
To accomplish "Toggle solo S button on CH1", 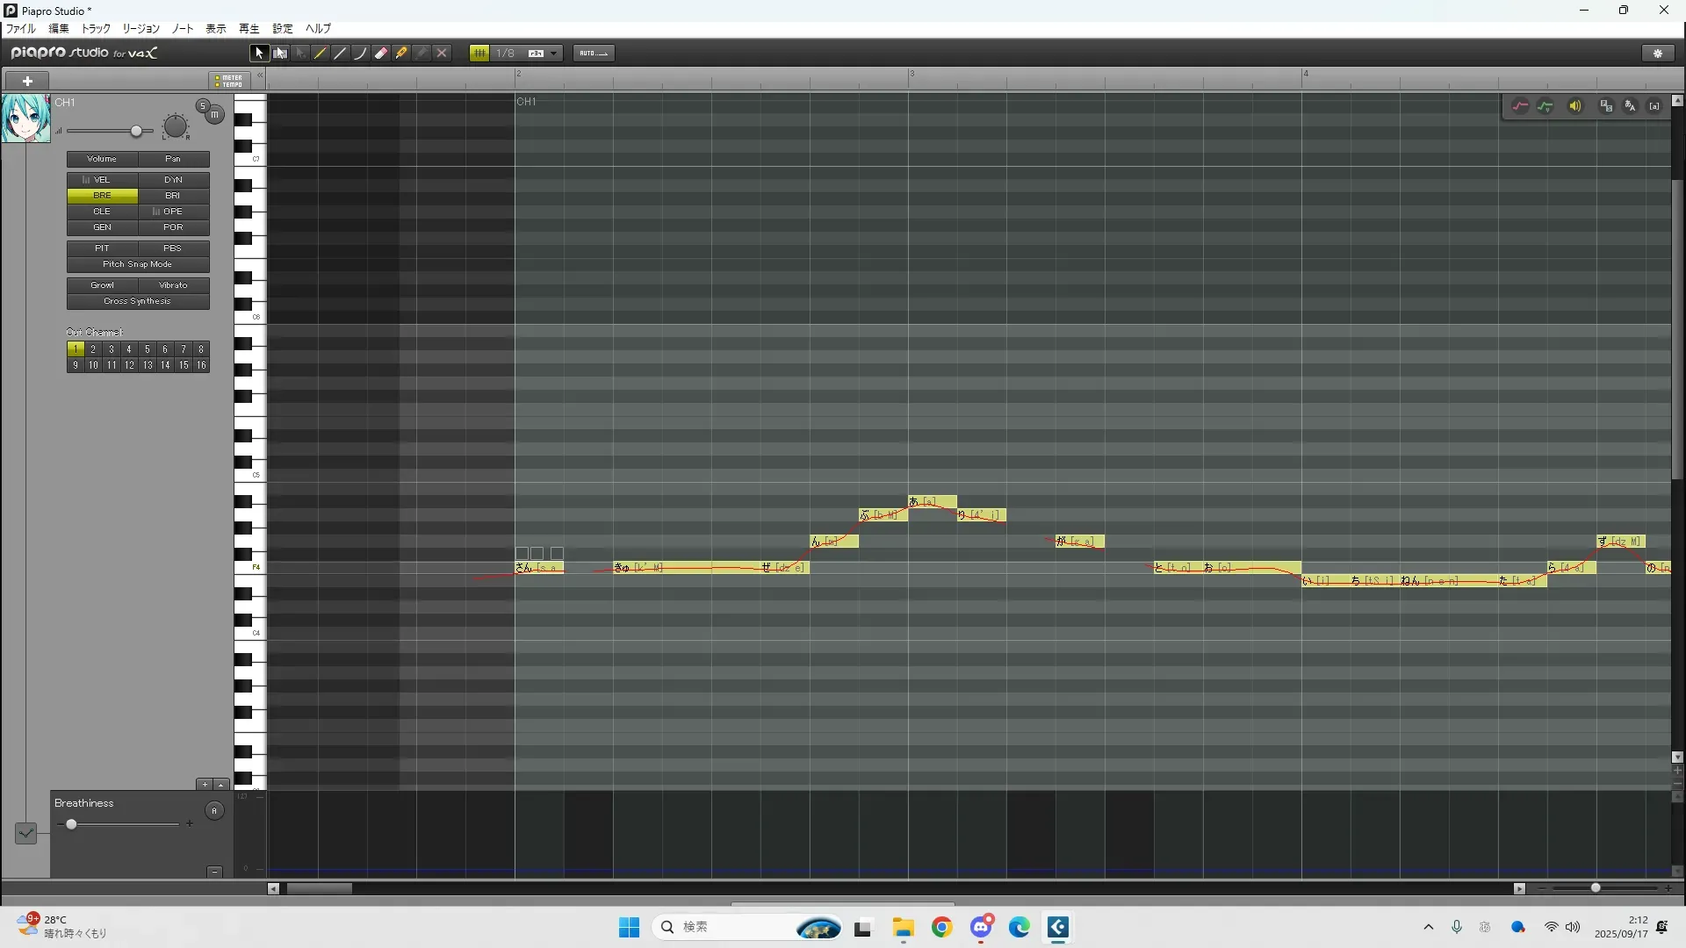I will click(x=203, y=106).
